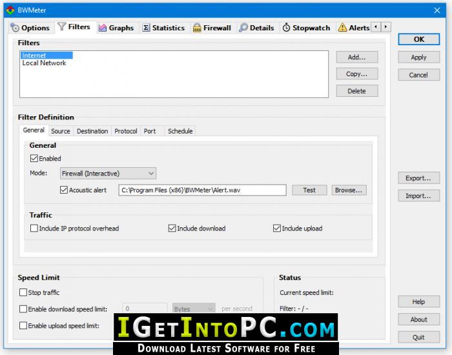Click the Alerts warning triangle icon

342,27
